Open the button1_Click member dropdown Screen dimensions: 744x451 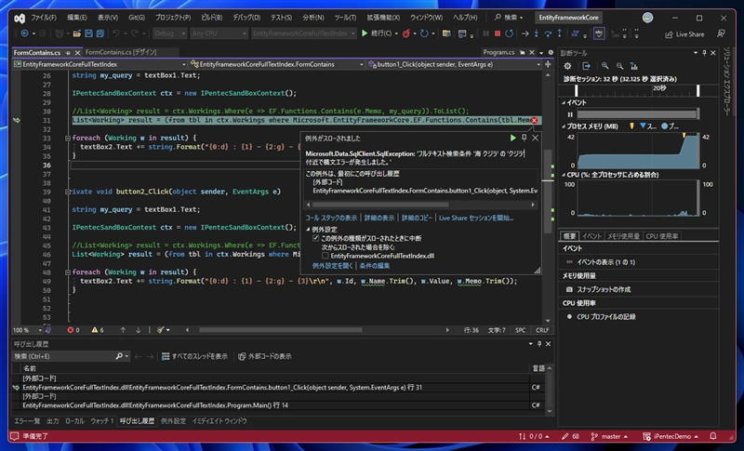pyautogui.click(x=454, y=64)
